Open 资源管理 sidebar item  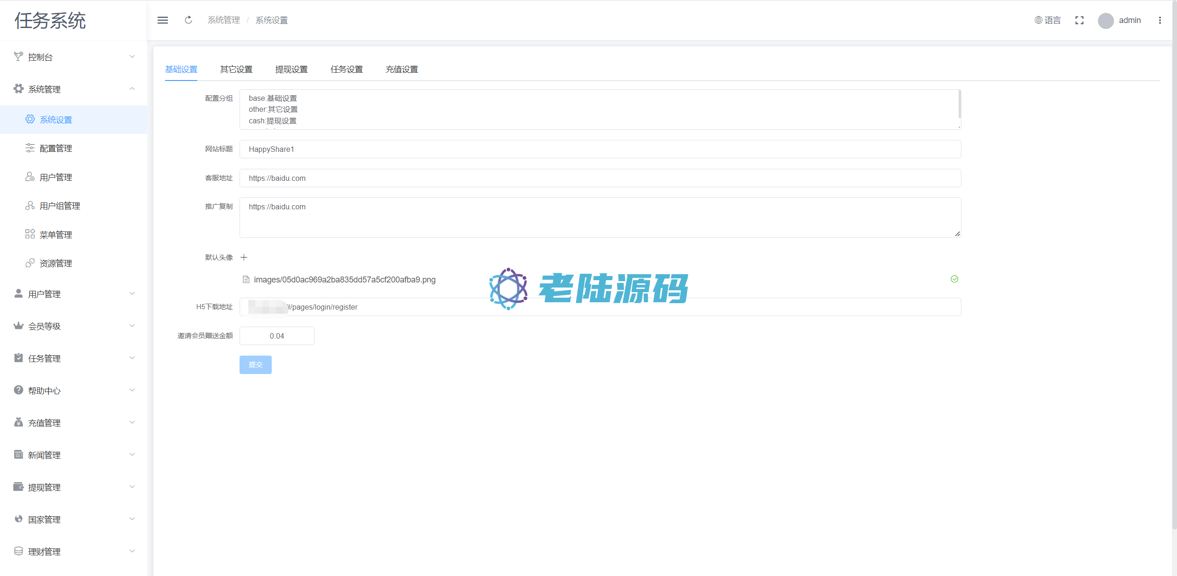tap(56, 264)
